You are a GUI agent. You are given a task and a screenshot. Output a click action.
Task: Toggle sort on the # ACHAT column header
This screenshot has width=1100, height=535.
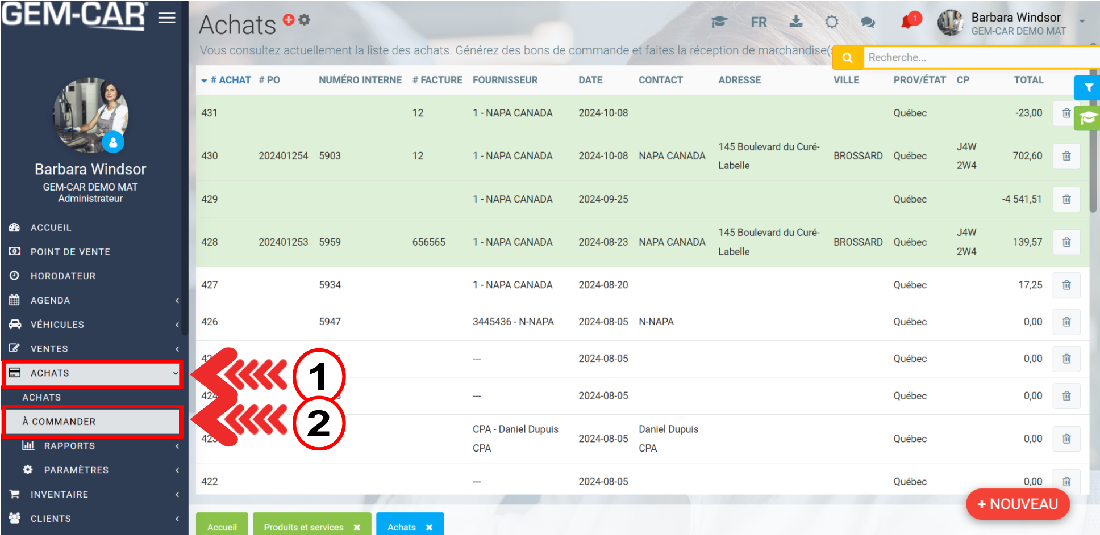pyautogui.click(x=230, y=80)
